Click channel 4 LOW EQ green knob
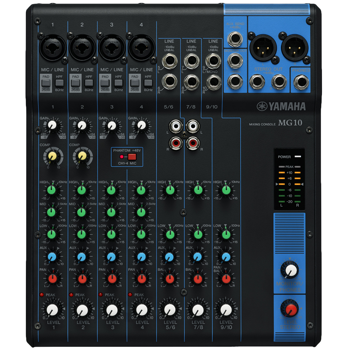The height and width of the screenshot is (349, 349). tap(141, 234)
